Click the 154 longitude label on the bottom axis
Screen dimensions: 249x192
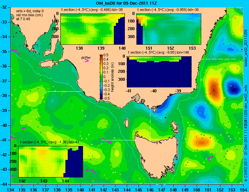pos(243,190)
